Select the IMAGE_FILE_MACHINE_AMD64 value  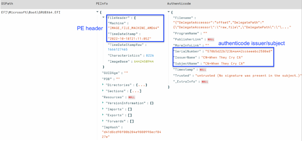click(x=134, y=28)
